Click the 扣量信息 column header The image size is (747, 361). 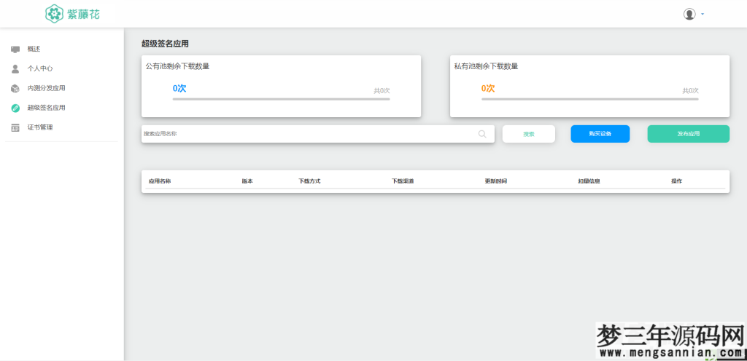click(x=589, y=181)
